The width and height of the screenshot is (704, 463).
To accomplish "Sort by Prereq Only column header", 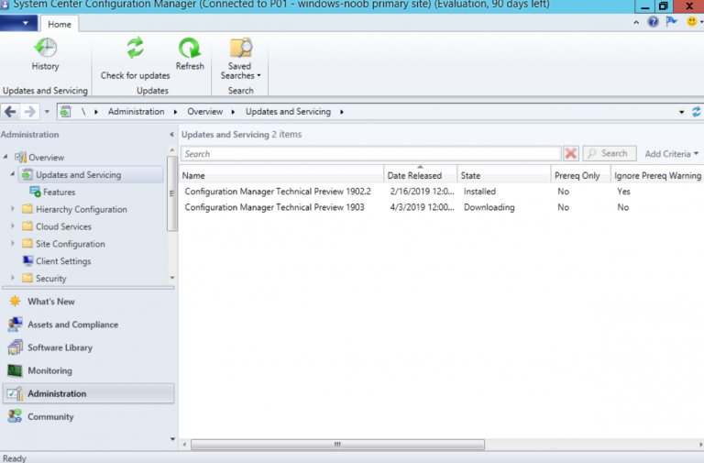I will click(x=581, y=176).
